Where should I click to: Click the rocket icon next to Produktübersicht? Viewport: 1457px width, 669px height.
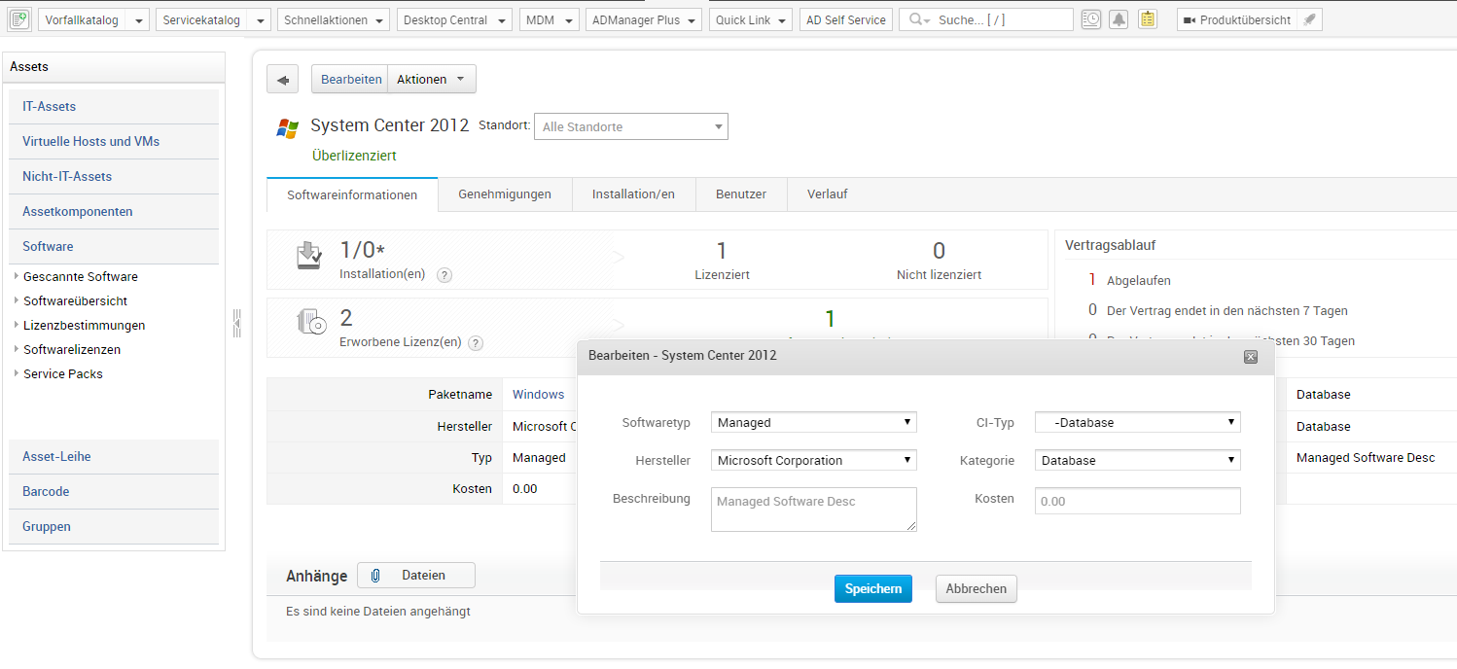coord(1309,20)
